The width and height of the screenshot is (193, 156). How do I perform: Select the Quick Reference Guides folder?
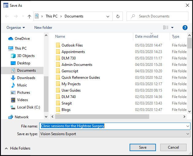point(81,78)
